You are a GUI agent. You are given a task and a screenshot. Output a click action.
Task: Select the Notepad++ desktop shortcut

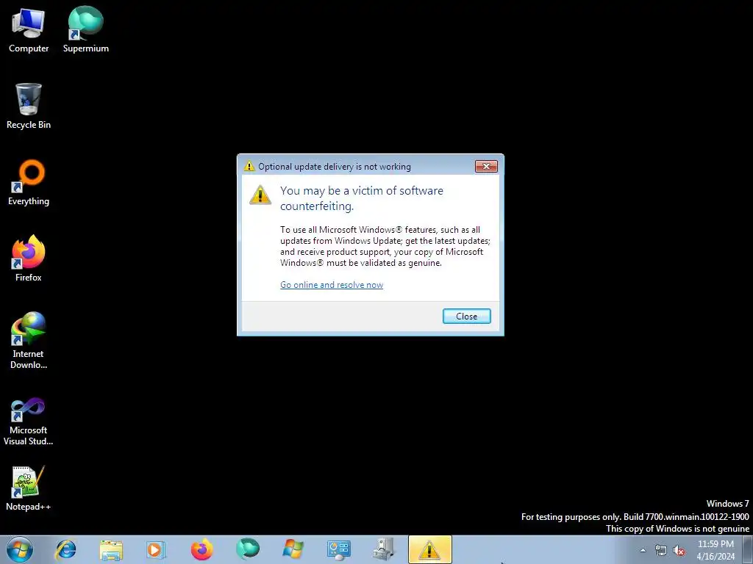point(29,488)
